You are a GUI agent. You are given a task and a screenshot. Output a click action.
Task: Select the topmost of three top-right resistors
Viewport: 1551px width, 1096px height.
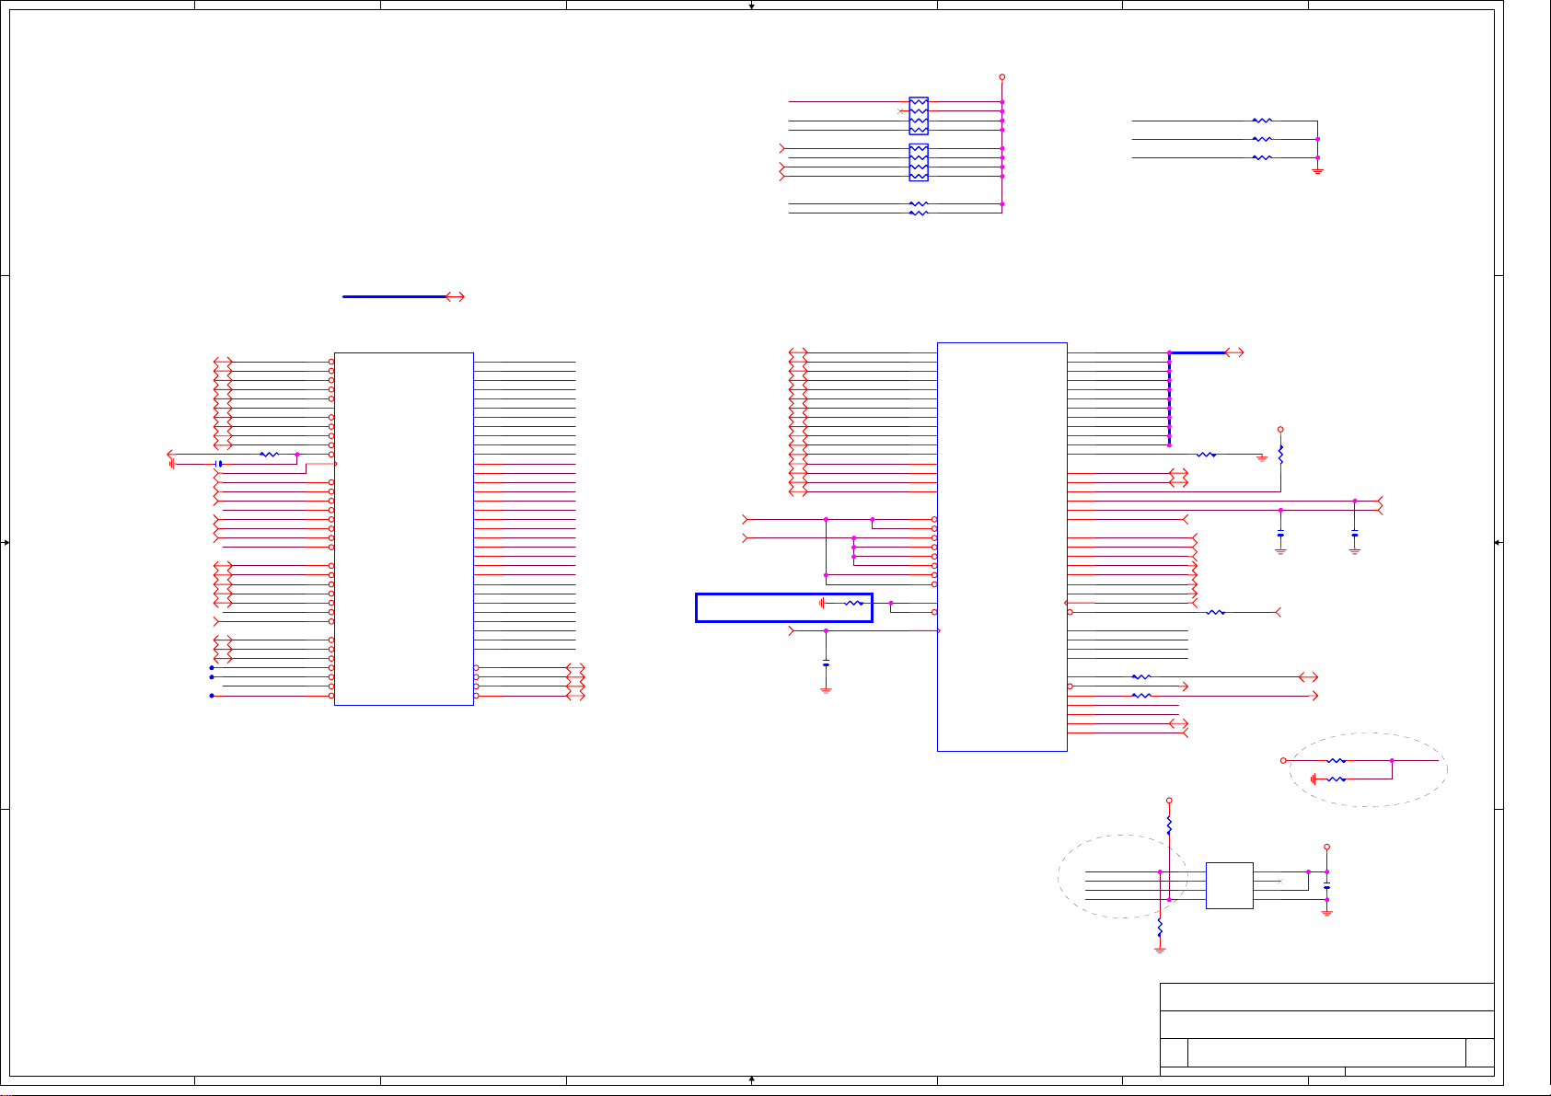(1262, 121)
